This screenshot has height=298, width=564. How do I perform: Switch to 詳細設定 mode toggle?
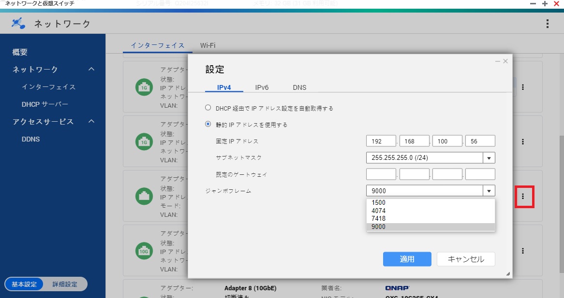click(65, 284)
